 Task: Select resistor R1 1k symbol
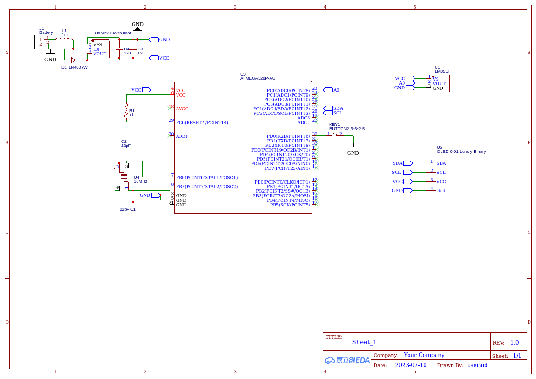click(x=126, y=111)
